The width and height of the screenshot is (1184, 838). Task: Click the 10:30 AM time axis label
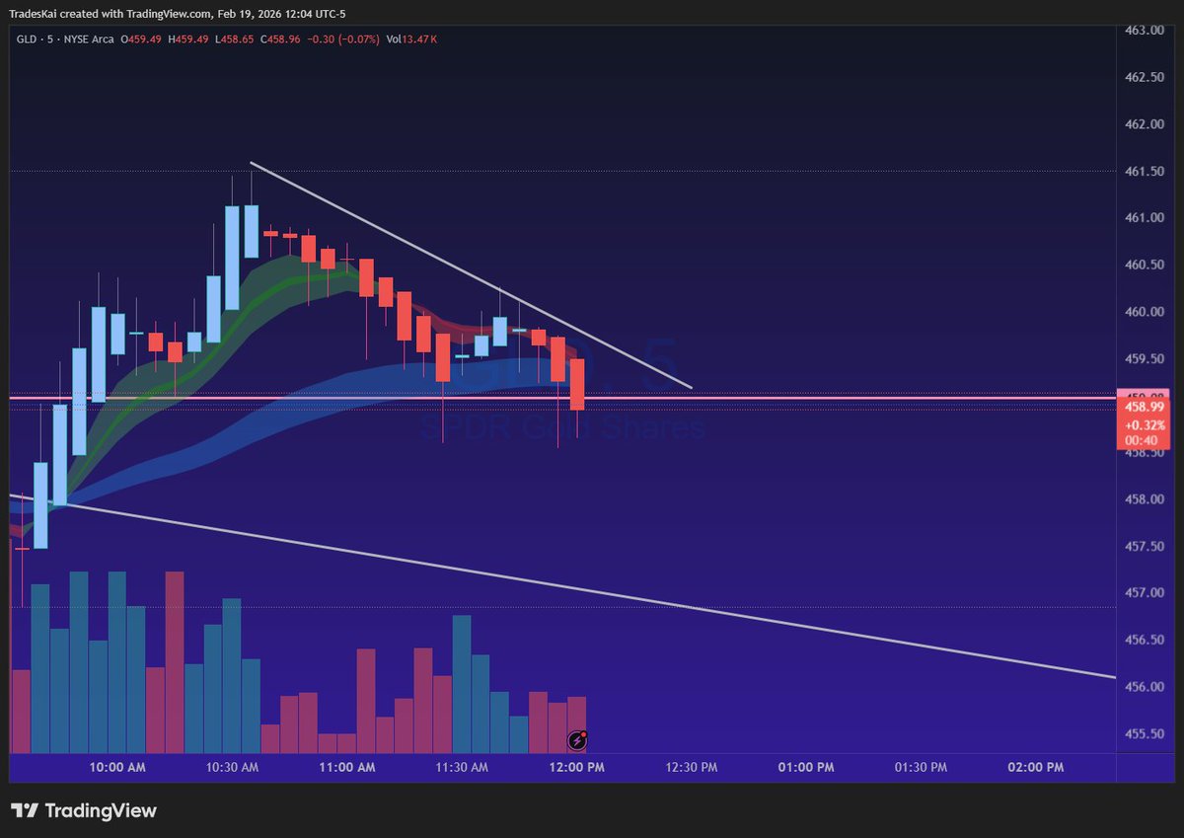point(233,767)
